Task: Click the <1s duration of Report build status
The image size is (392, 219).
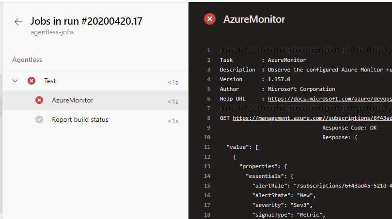Action: click(x=173, y=121)
